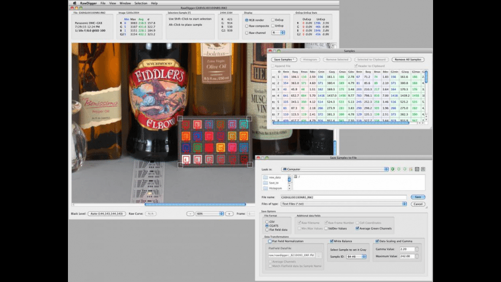Click the Black Level Auto button
Screen dimensions: 501x282
[x=107, y=214]
